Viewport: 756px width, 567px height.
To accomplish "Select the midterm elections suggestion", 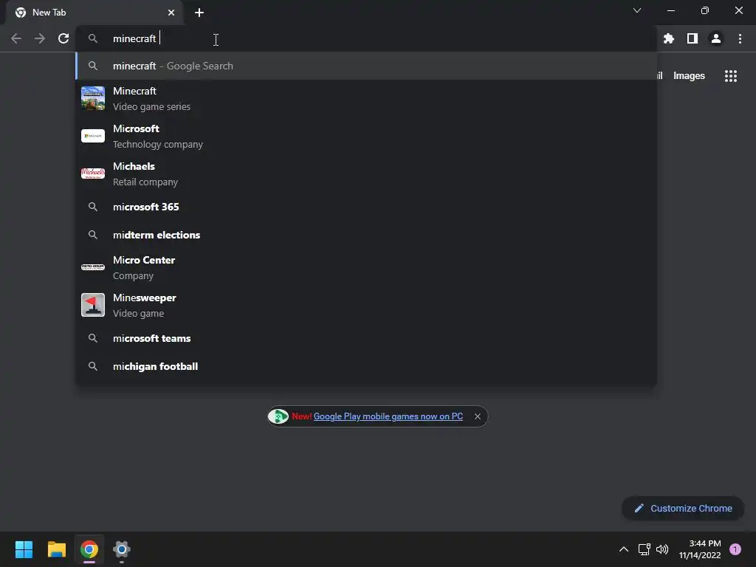I will point(366,235).
